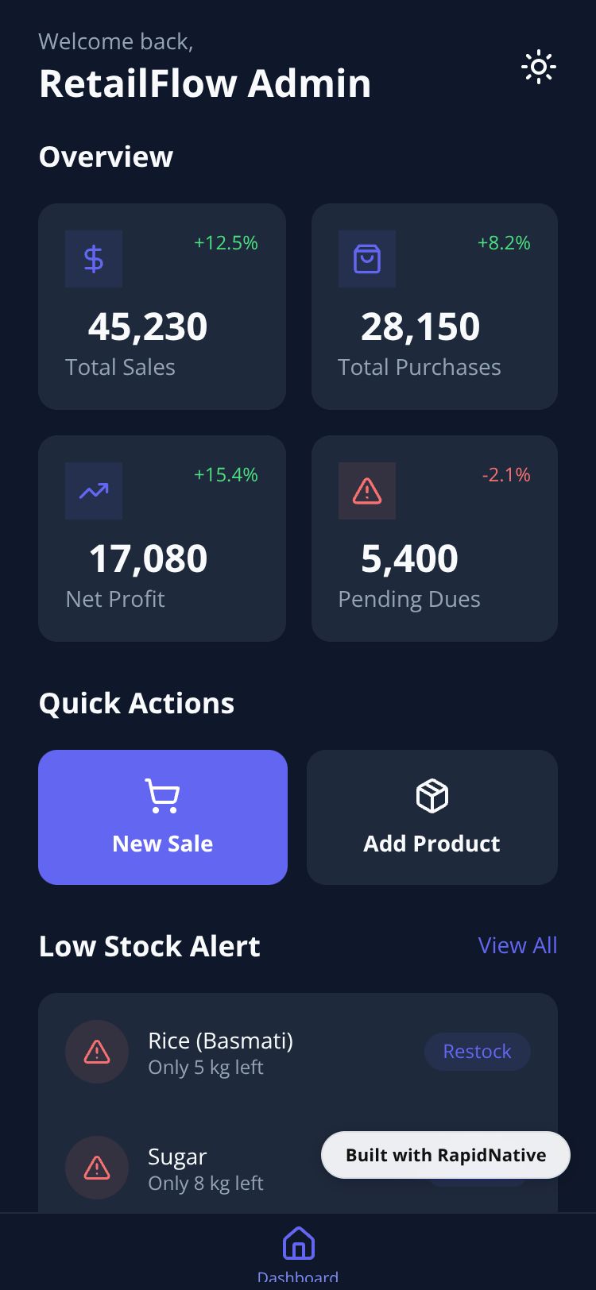Click the warning icon beside Sugar
This screenshot has height=1290, width=596.
pyautogui.click(x=97, y=1168)
